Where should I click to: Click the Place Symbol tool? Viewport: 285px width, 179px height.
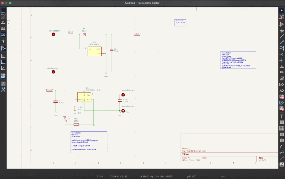[282, 24]
